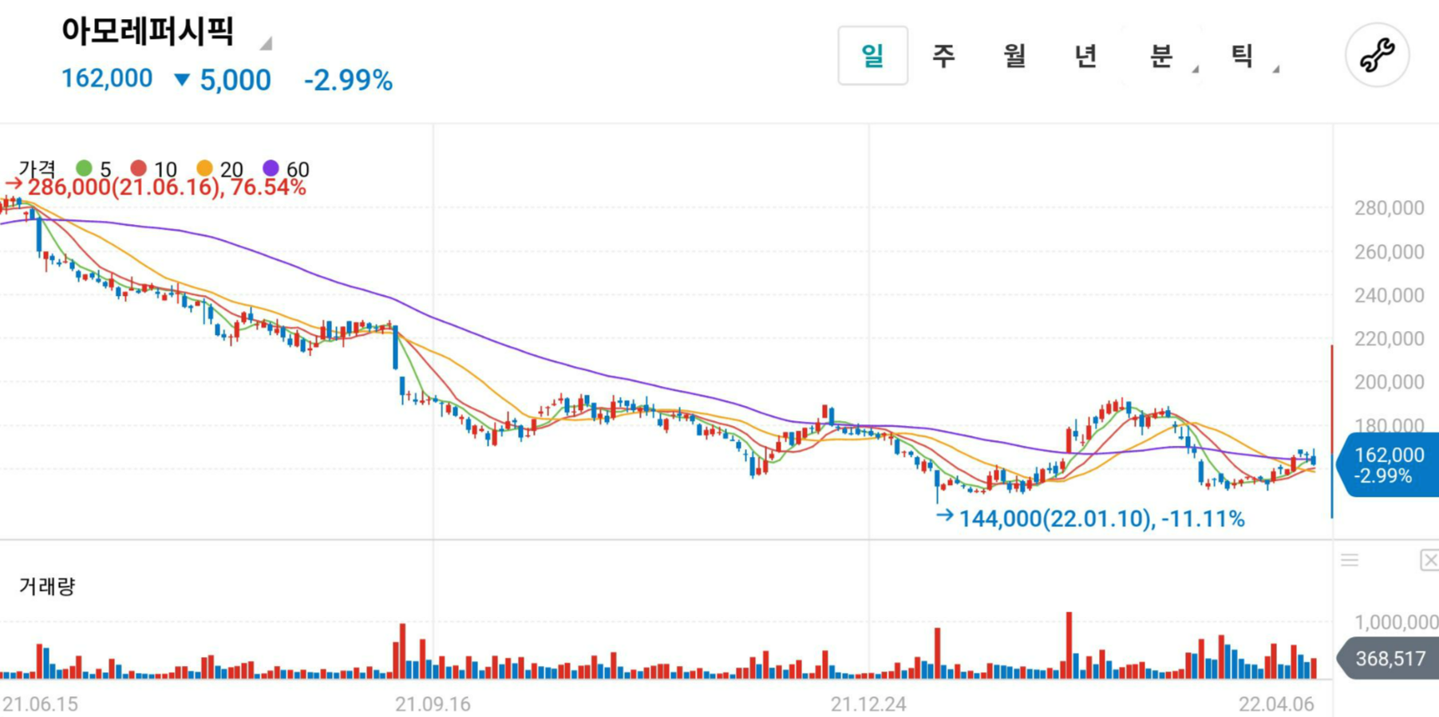Expand the 아모레퍼시픽 stock selector arrow

266,43
